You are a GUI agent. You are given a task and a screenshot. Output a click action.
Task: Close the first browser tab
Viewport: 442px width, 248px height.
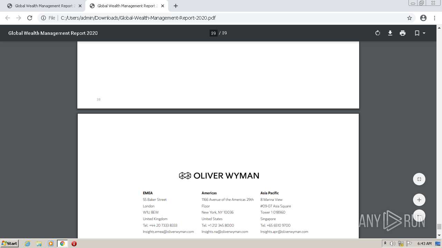pyautogui.click(x=80, y=6)
